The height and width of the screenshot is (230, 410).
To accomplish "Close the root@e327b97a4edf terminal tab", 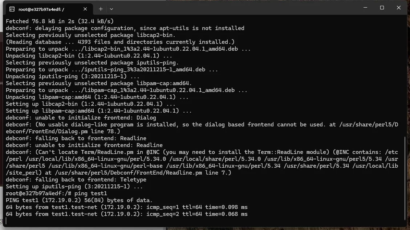I will [x=85, y=9].
